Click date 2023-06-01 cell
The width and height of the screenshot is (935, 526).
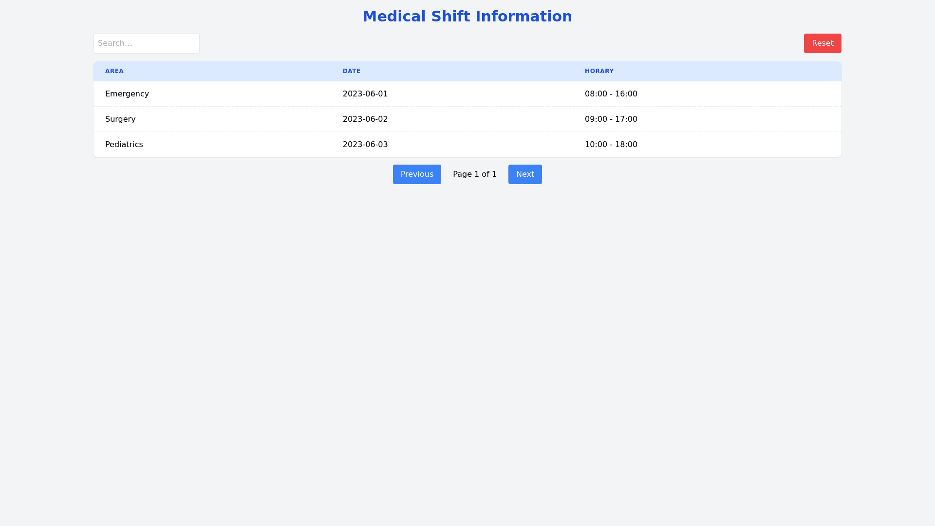pyautogui.click(x=365, y=94)
